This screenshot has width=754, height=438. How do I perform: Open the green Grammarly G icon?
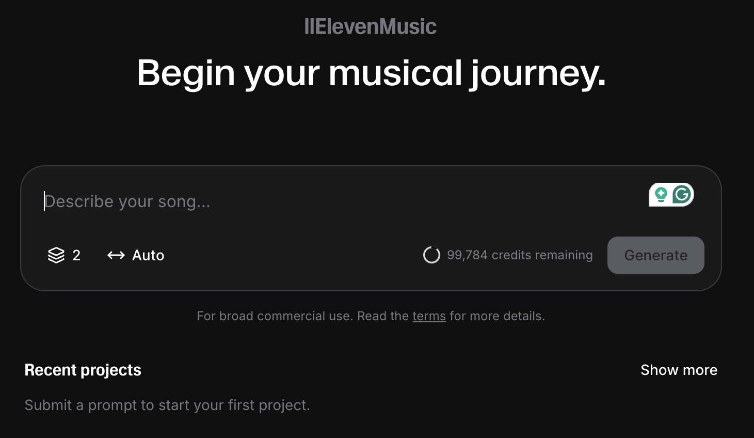click(682, 195)
